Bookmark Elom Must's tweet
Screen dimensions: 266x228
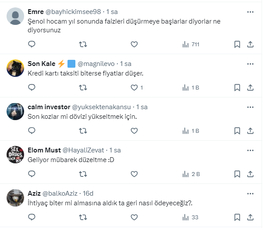tap(237, 174)
